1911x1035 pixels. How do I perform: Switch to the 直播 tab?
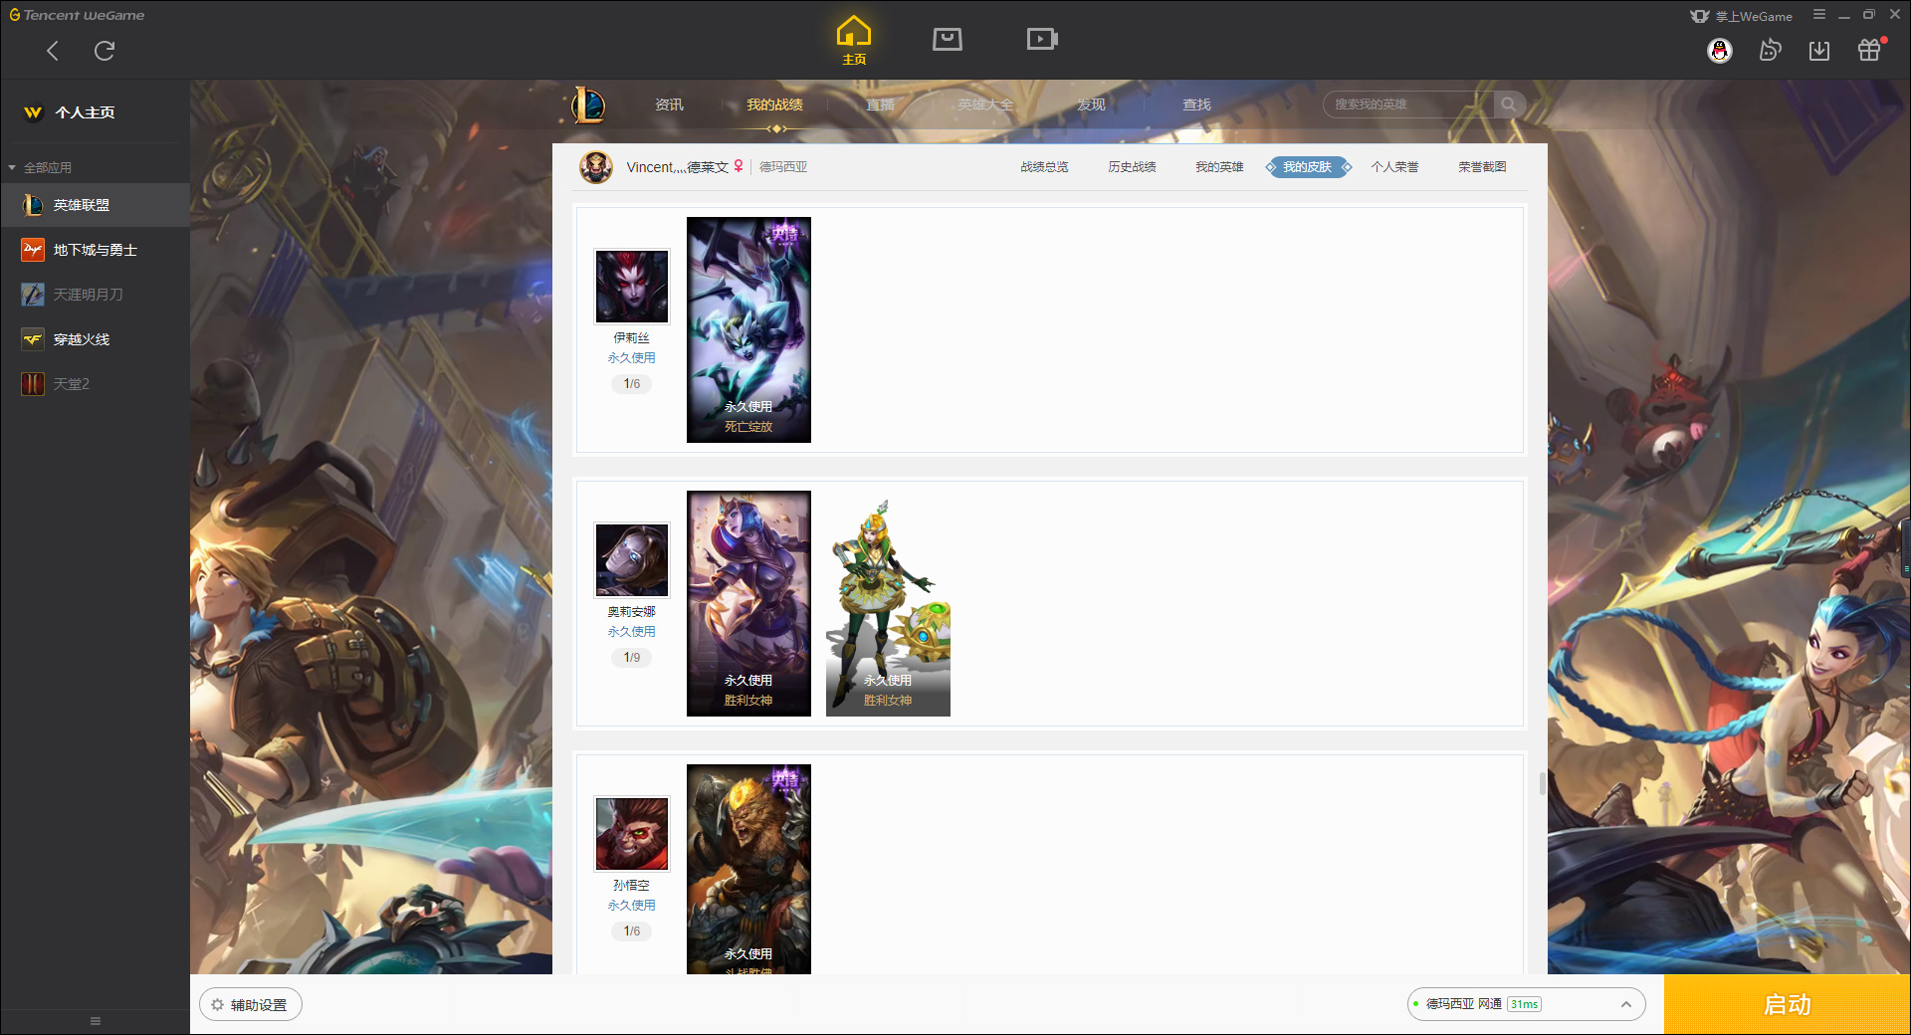880,104
